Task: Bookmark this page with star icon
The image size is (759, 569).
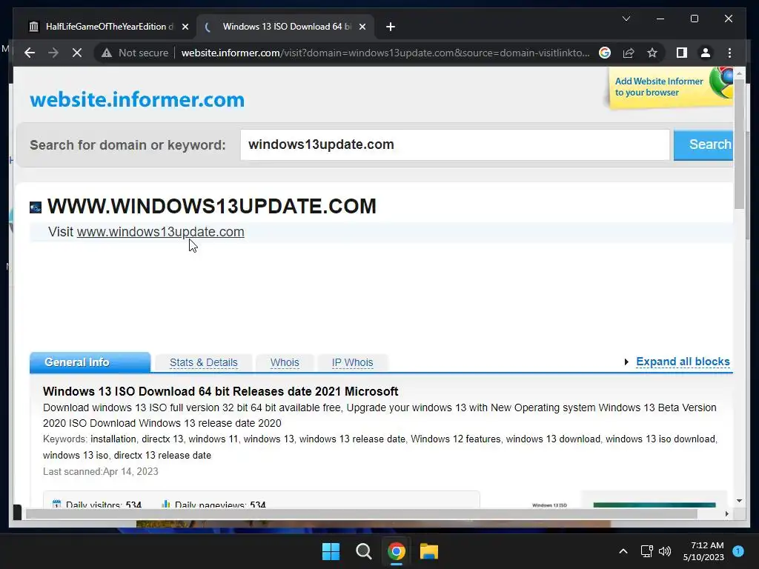Action: pyautogui.click(x=652, y=53)
